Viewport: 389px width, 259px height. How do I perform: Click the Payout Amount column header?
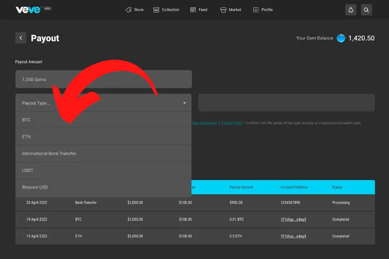241,187
